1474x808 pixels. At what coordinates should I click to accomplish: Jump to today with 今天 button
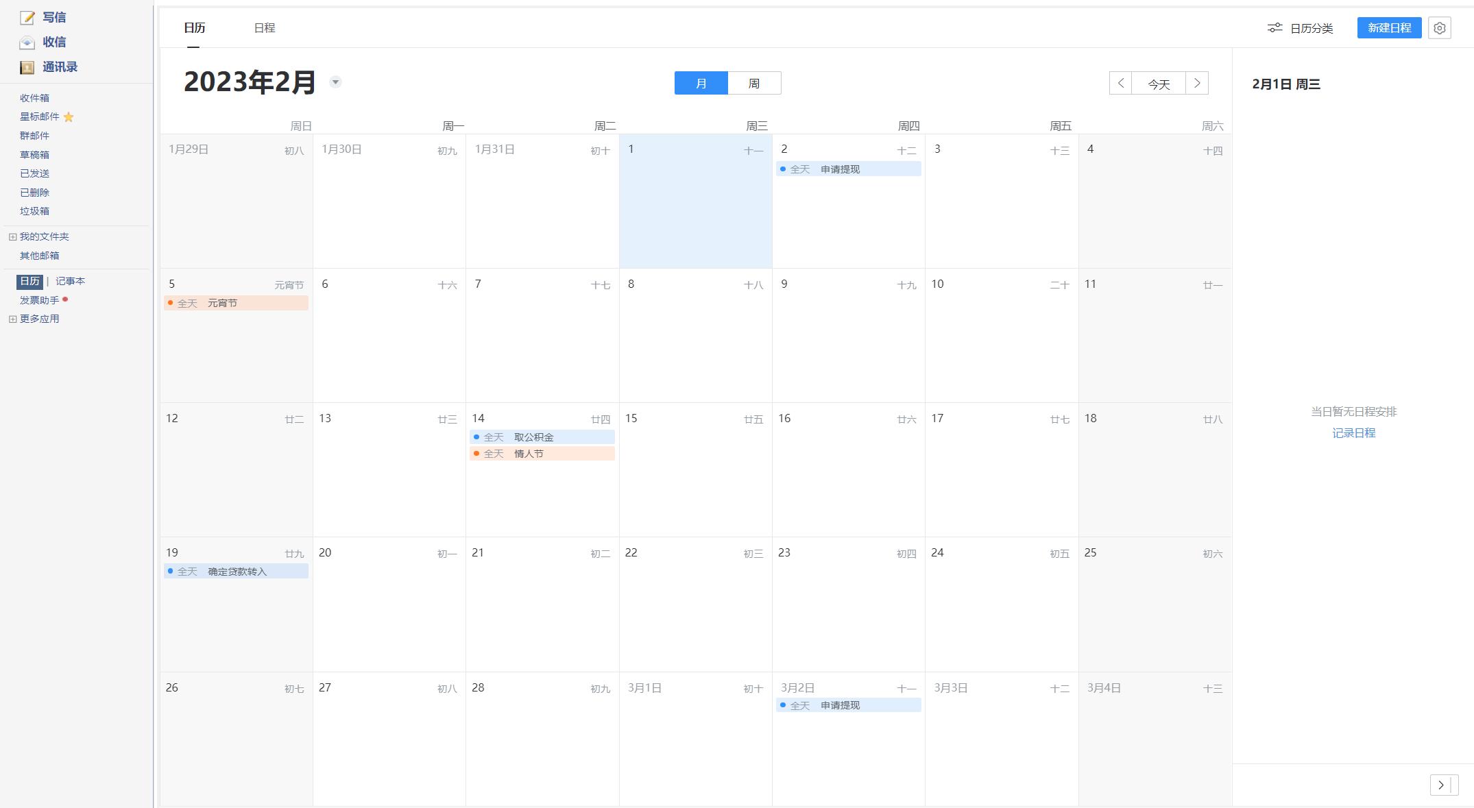[1159, 84]
